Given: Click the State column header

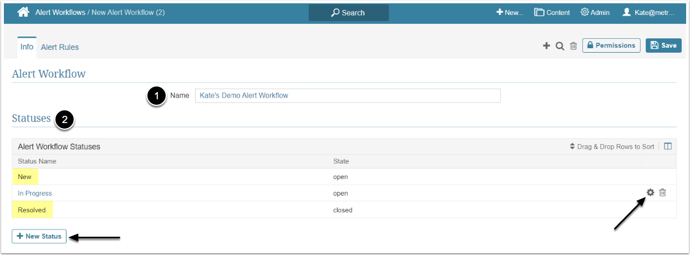Looking at the screenshot, I should (341, 161).
